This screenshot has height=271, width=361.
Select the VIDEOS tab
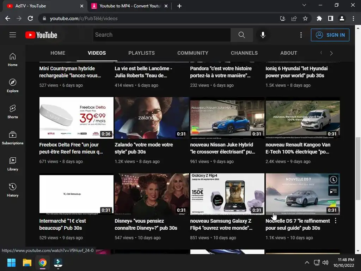tap(97, 53)
